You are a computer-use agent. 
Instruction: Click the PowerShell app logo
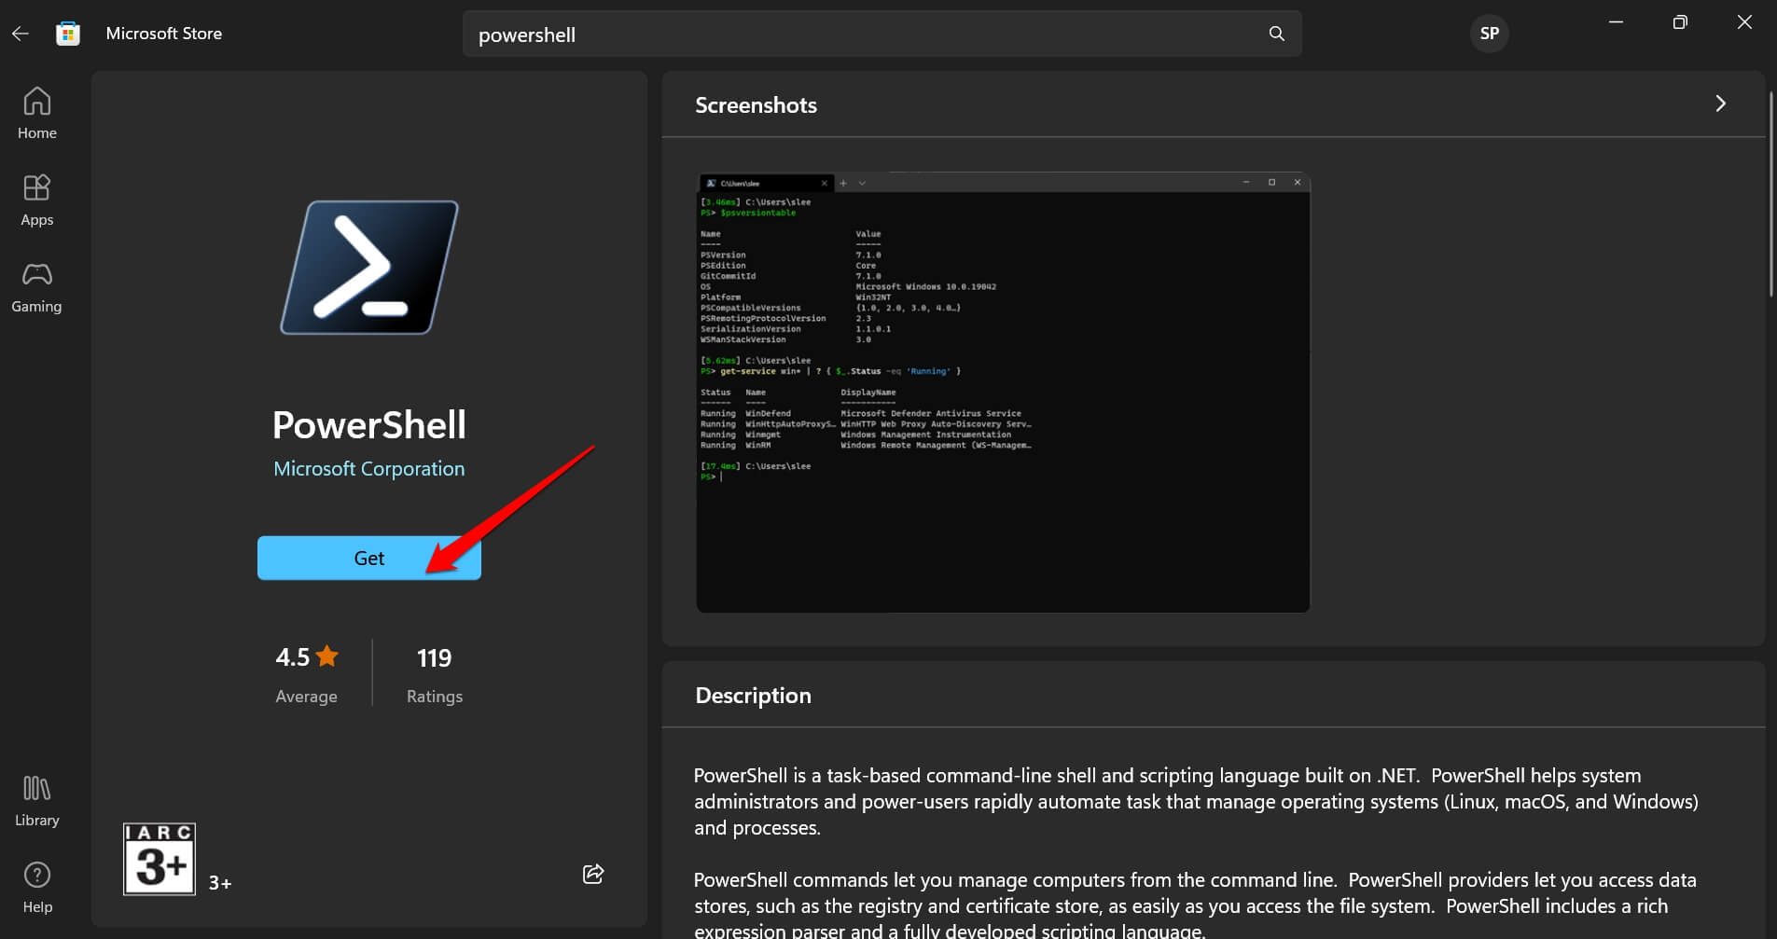(369, 268)
